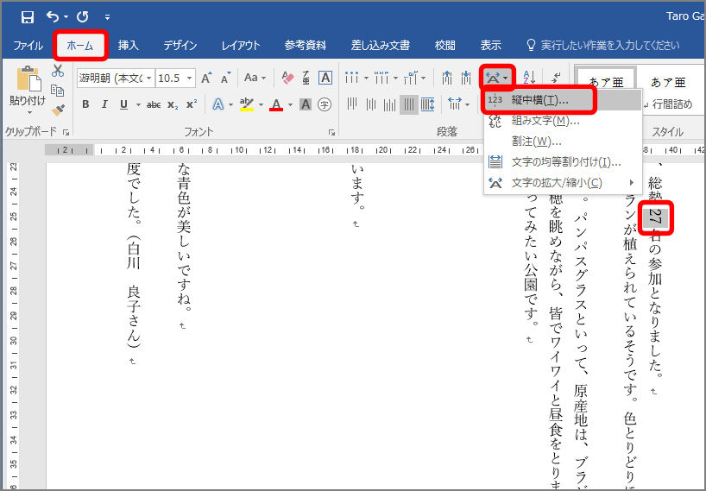Click the Asian layout (拡張書式) button
This screenshot has width=706, height=491.
pyautogui.click(x=497, y=78)
